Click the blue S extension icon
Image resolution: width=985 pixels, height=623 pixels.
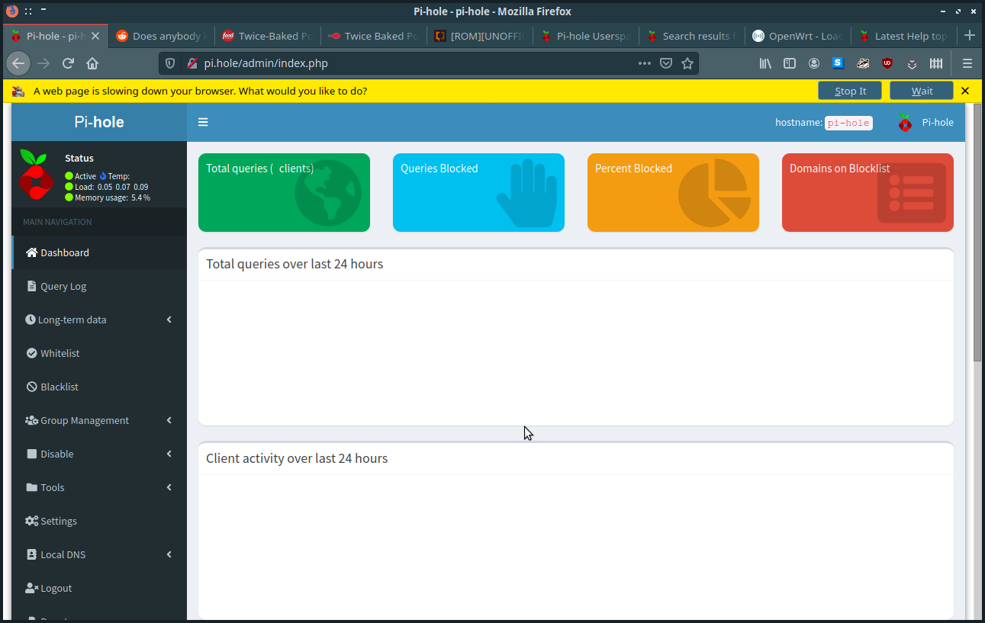(839, 63)
